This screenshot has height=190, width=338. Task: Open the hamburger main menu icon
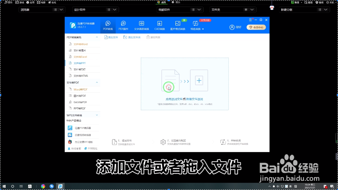click(250, 20)
